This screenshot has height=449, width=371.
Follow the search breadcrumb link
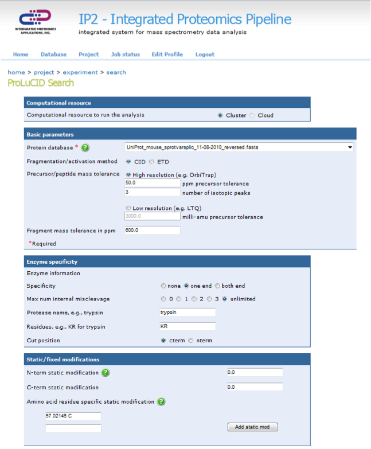click(x=116, y=72)
